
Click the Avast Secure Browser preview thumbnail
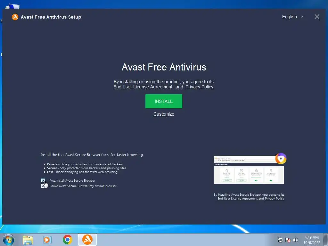[249, 170]
